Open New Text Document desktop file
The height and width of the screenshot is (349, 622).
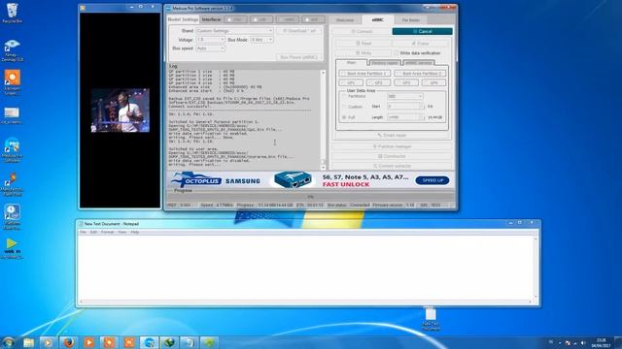tap(431, 319)
